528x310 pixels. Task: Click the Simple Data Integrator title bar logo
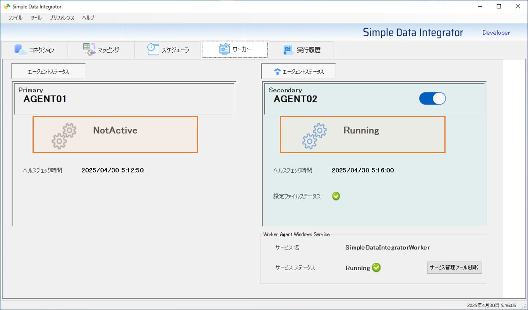point(7,7)
